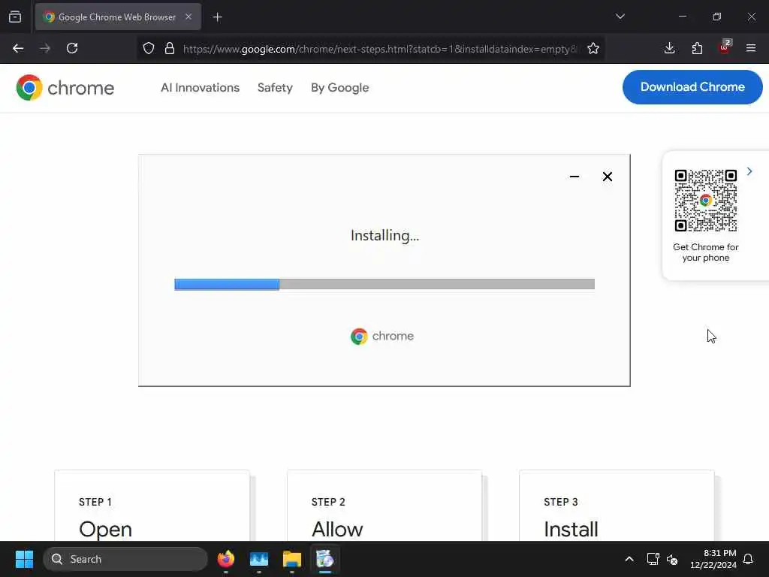Viewport: 769px width, 577px height.
Task: Click the forward navigation arrow
Action: [x=45, y=48]
